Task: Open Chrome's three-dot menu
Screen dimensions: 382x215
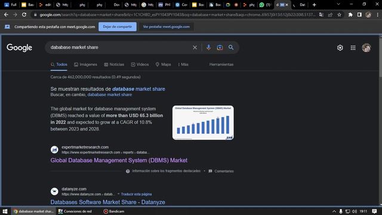Action: pyautogui.click(x=377, y=15)
